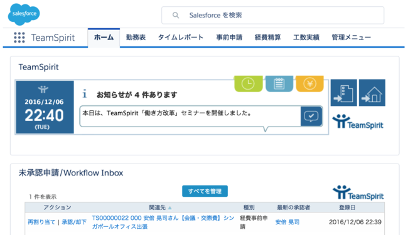
Task: Open the 安倍 晃司 approver link
Action: click(x=287, y=222)
